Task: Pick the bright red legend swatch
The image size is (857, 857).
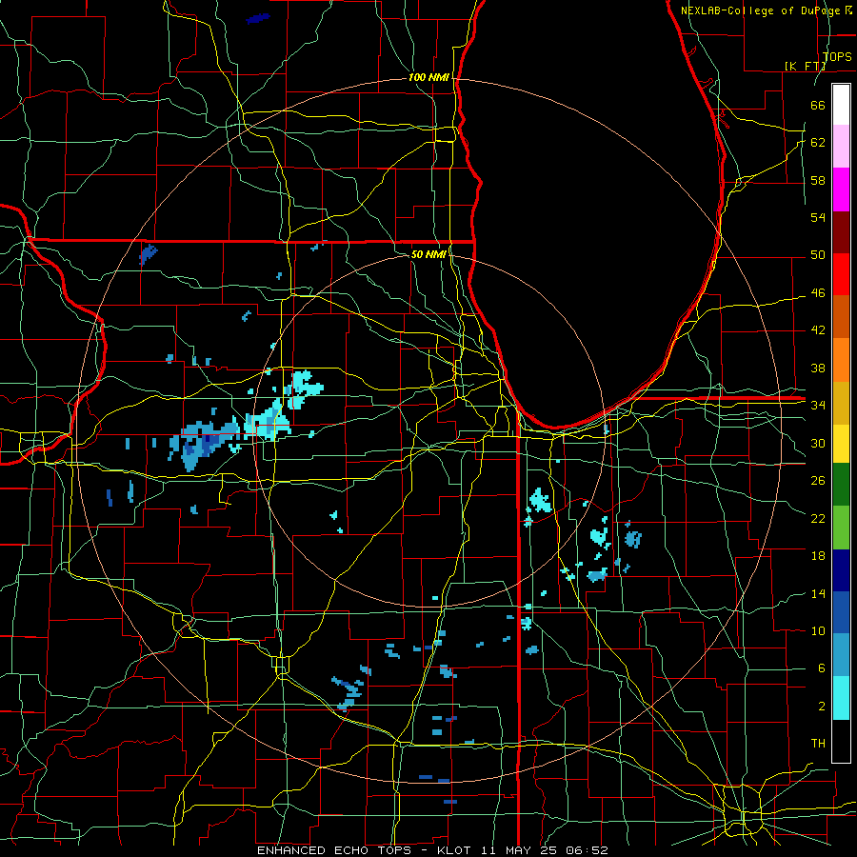Action: [841, 274]
